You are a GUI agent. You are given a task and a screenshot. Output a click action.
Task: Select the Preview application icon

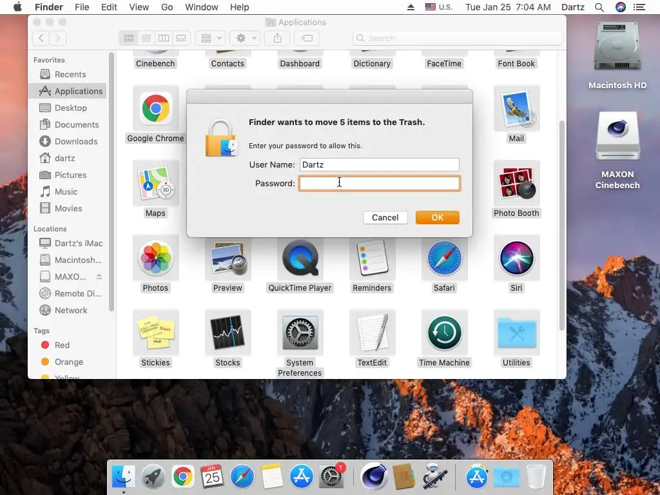pyautogui.click(x=228, y=258)
